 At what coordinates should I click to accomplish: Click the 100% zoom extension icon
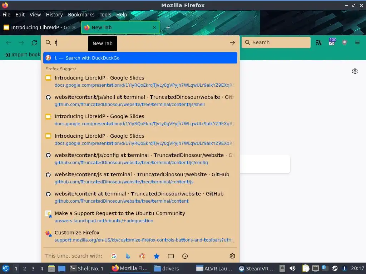click(332, 41)
